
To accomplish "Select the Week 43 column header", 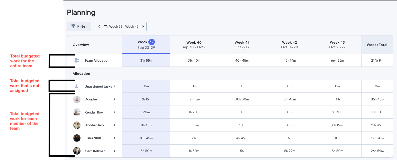I will (337, 44).
